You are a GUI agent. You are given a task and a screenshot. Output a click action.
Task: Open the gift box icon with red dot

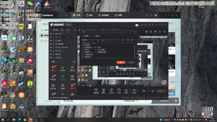click(x=146, y=31)
